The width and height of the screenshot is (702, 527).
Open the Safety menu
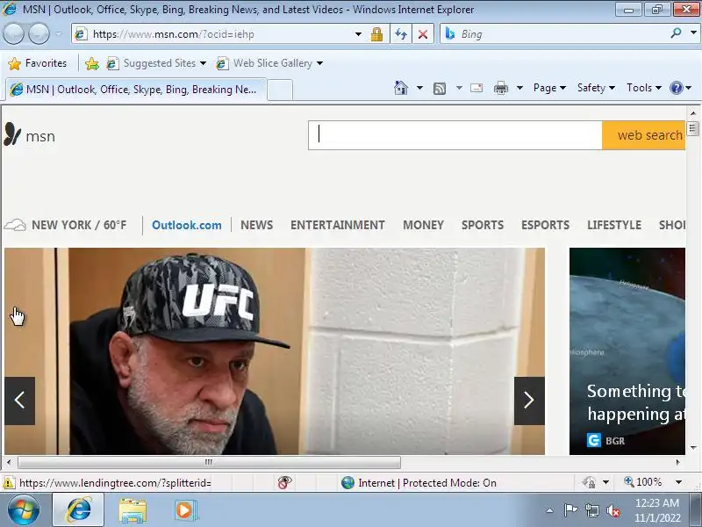pos(596,88)
